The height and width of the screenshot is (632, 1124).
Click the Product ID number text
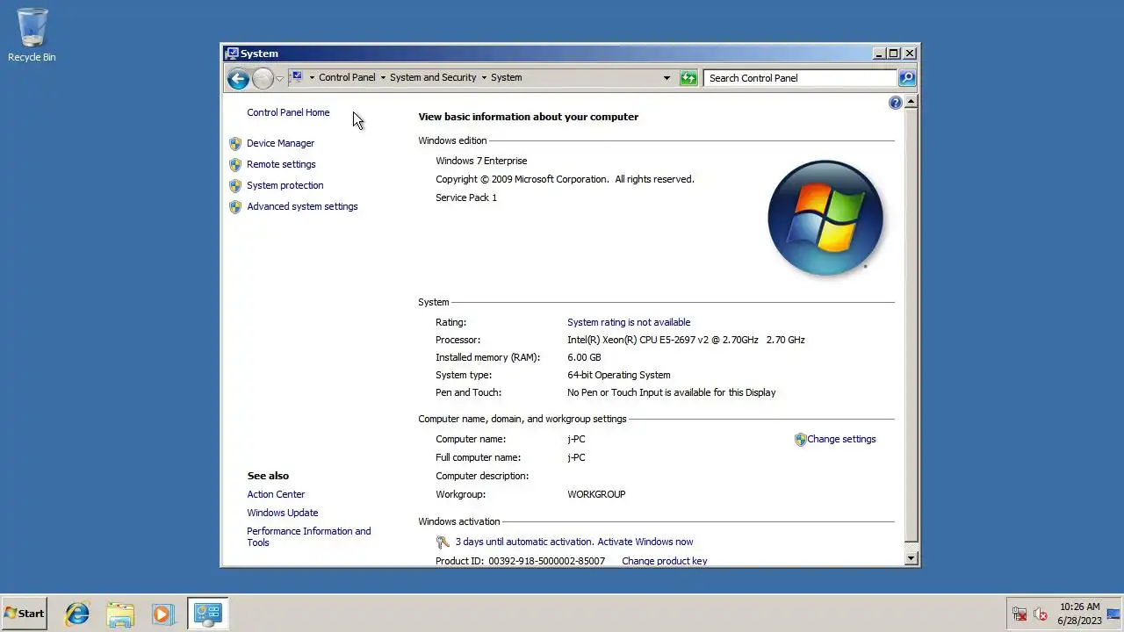[546, 561]
